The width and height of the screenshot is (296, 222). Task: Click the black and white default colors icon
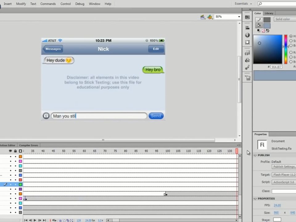click(x=259, y=31)
